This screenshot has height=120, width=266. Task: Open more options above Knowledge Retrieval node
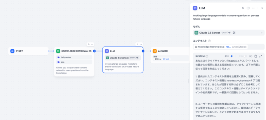[x=92, y=44]
